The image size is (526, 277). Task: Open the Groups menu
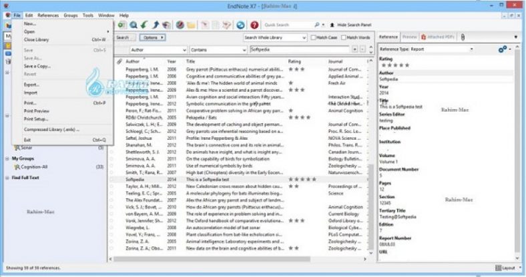coord(71,15)
